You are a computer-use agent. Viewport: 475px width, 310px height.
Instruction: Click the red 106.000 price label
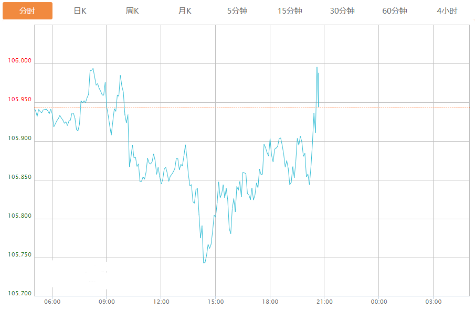(19, 61)
